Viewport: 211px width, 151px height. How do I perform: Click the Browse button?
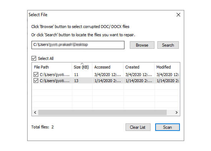142,45
